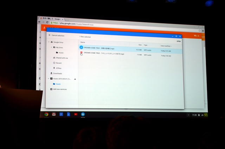Click the OPEN button in file picker
225x149 pixels.
pos(179,41)
